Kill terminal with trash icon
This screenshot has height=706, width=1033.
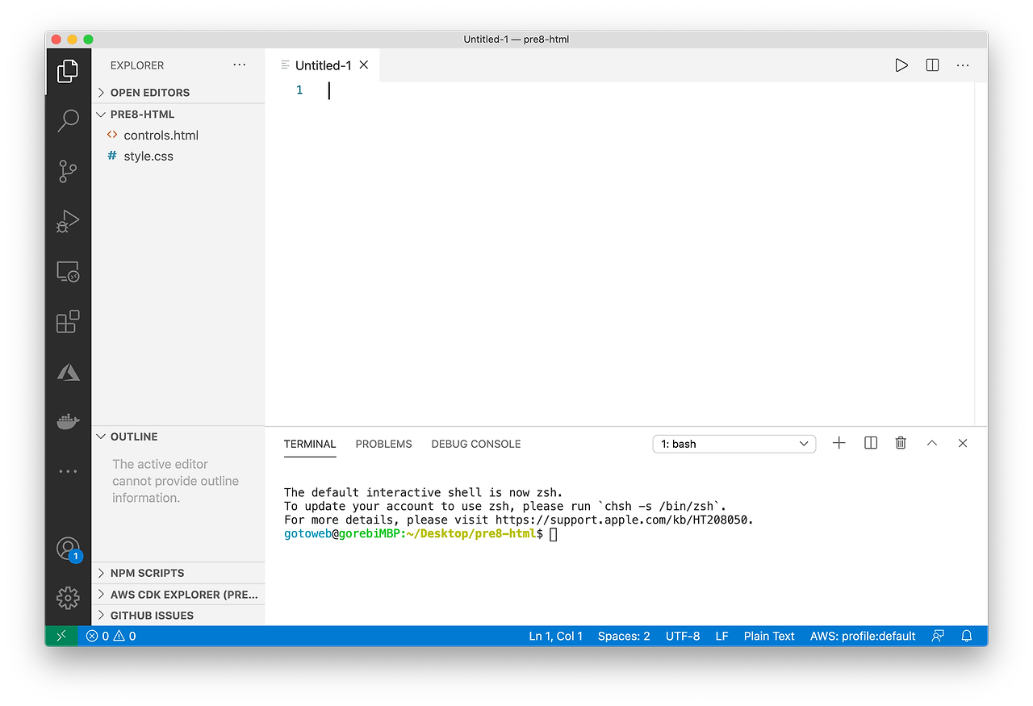(x=901, y=443)
